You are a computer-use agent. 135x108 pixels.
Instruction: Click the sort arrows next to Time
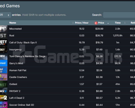pos(125,23)
